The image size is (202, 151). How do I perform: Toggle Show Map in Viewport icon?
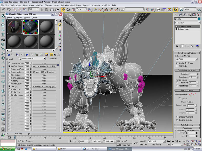[46, 55]
